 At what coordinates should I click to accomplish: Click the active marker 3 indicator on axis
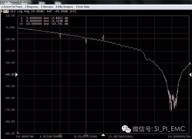[x=103, y=135]
